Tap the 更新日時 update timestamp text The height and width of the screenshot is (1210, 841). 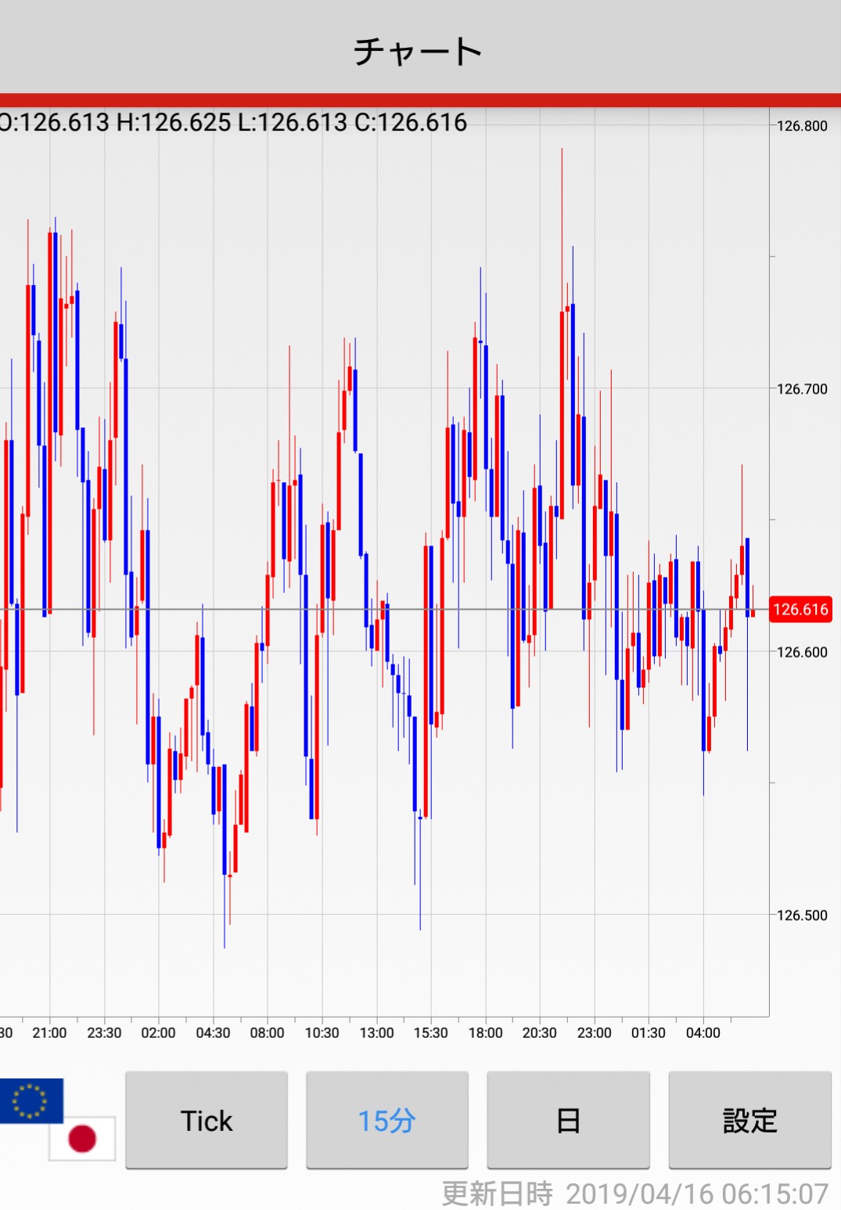634,1194
